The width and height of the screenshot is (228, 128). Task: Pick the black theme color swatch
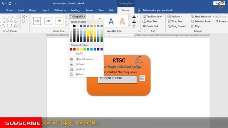(x=74, y=26)
